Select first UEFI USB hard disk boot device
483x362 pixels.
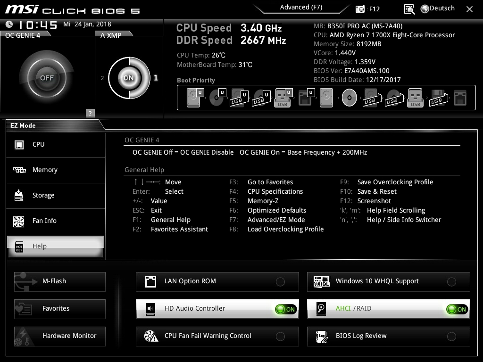pos(239,98)
